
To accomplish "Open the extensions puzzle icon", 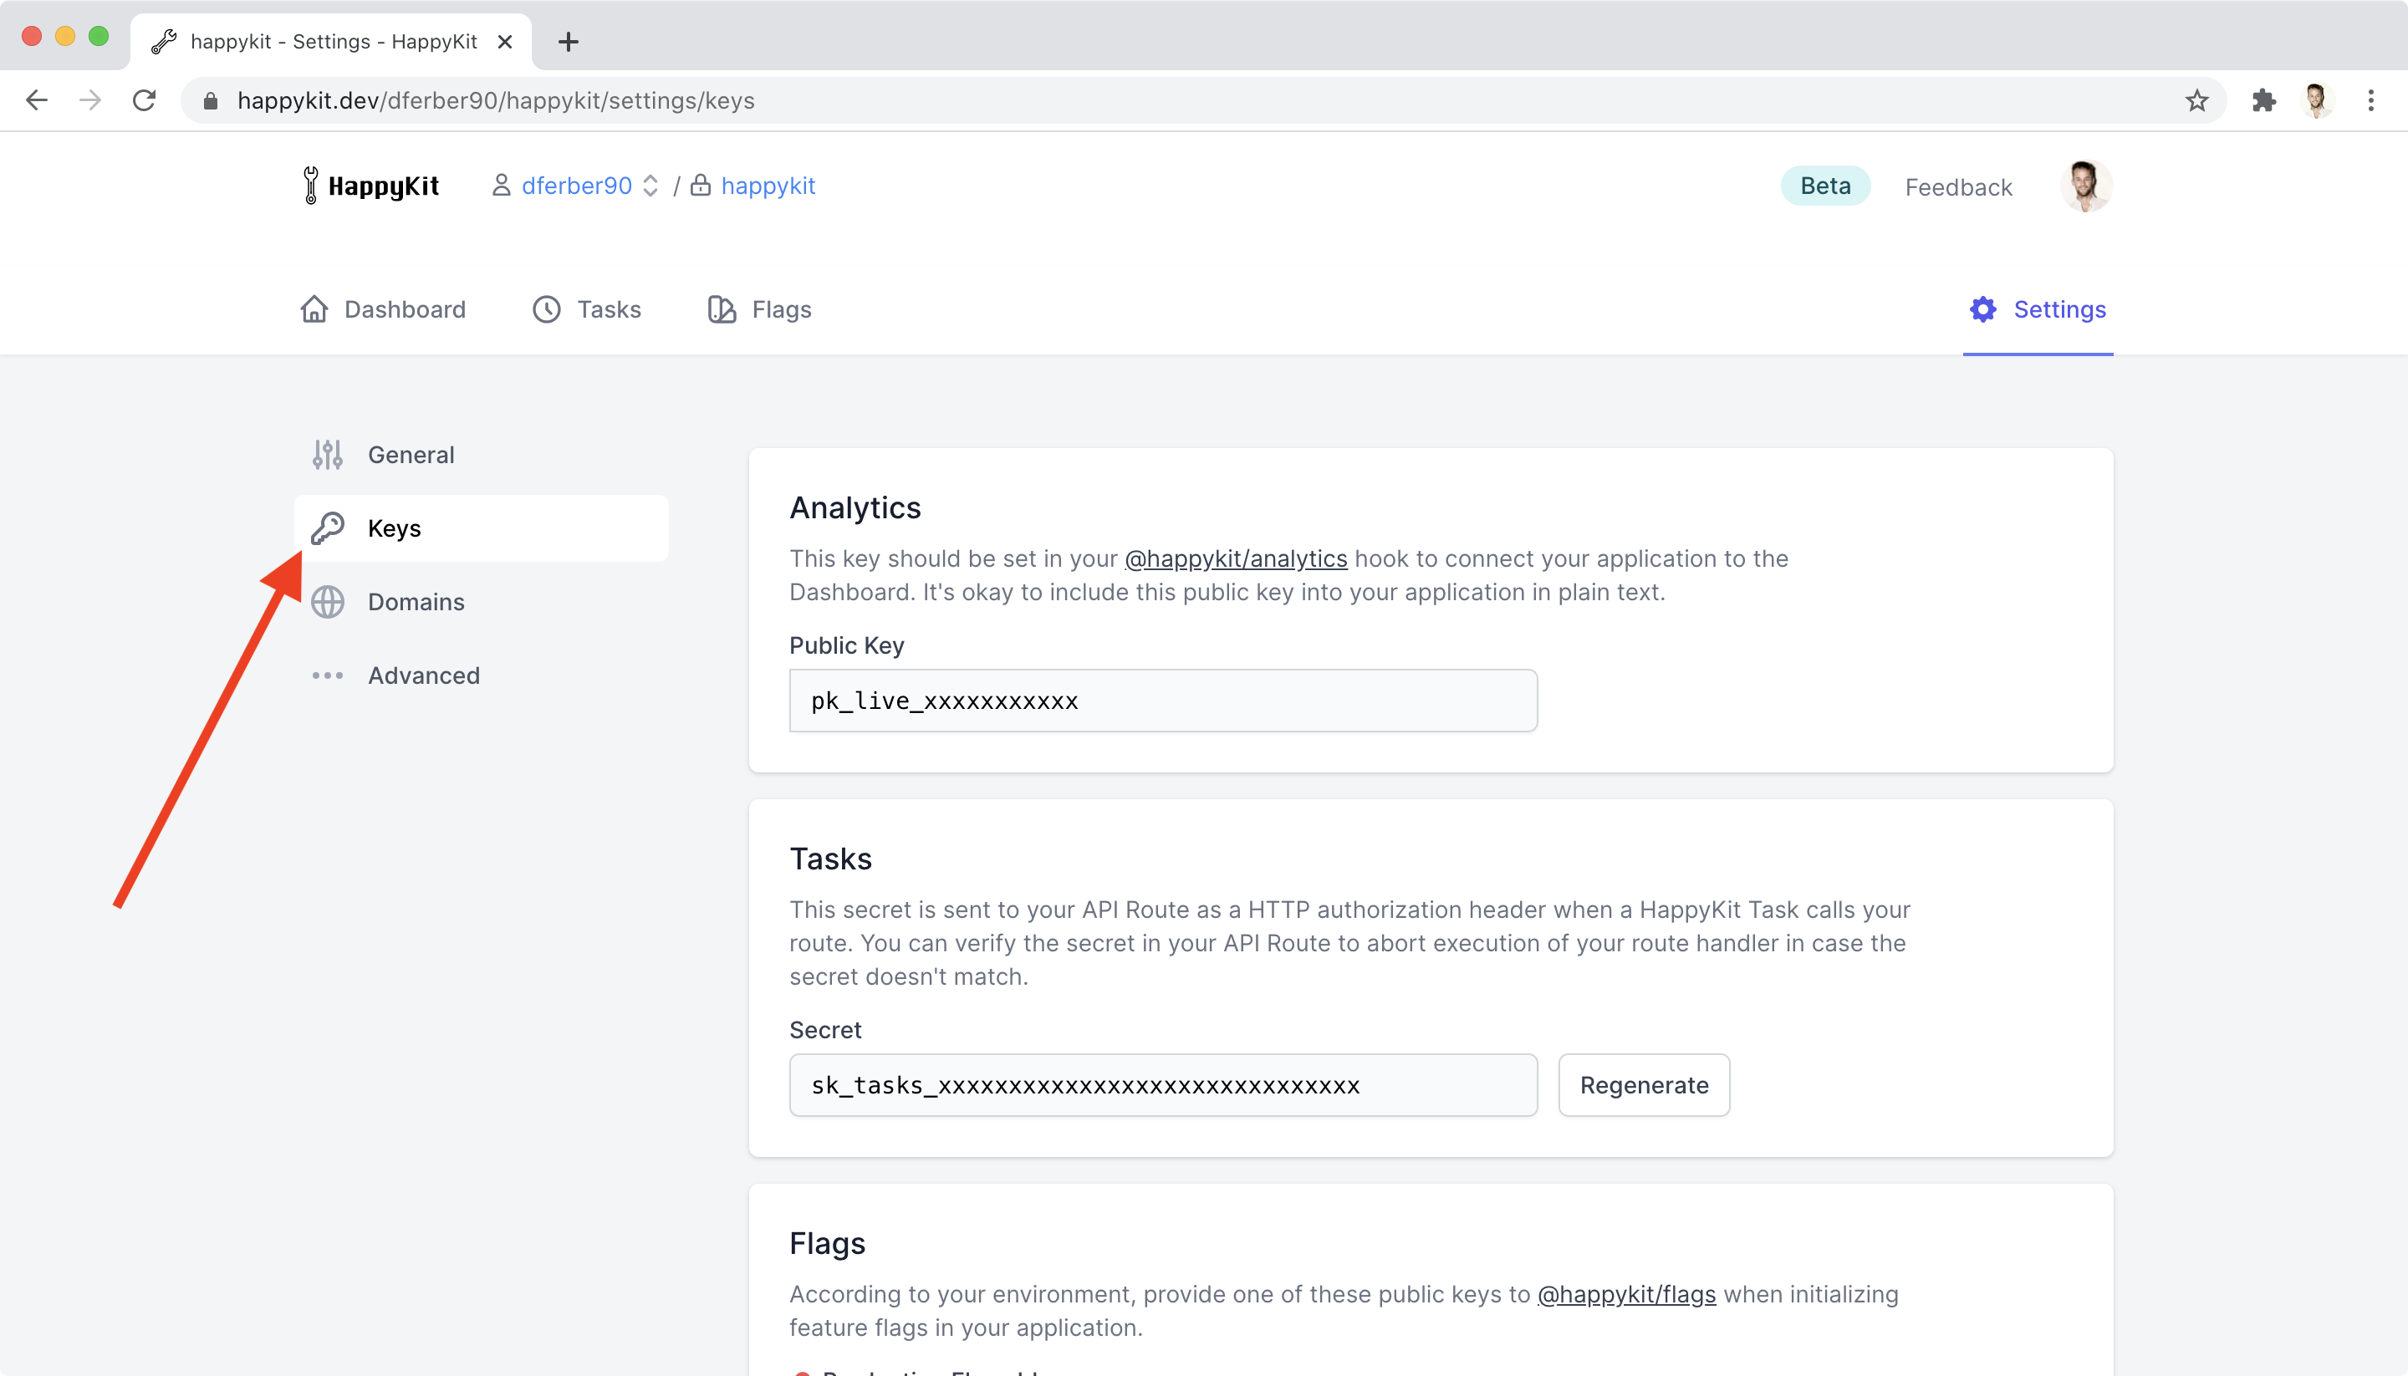I will (x=2263, y=100).
